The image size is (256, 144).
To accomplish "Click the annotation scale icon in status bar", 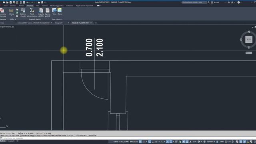I will (x=190, y=142).
